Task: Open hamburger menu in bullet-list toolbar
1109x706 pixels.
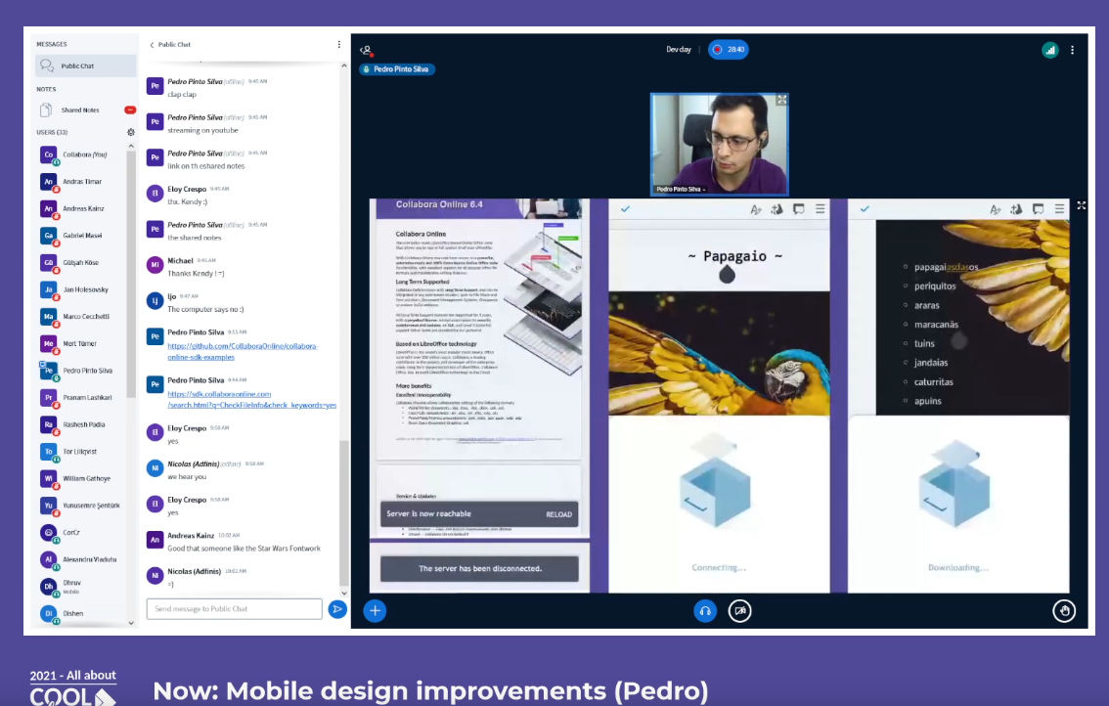Action: (1059, 209)
